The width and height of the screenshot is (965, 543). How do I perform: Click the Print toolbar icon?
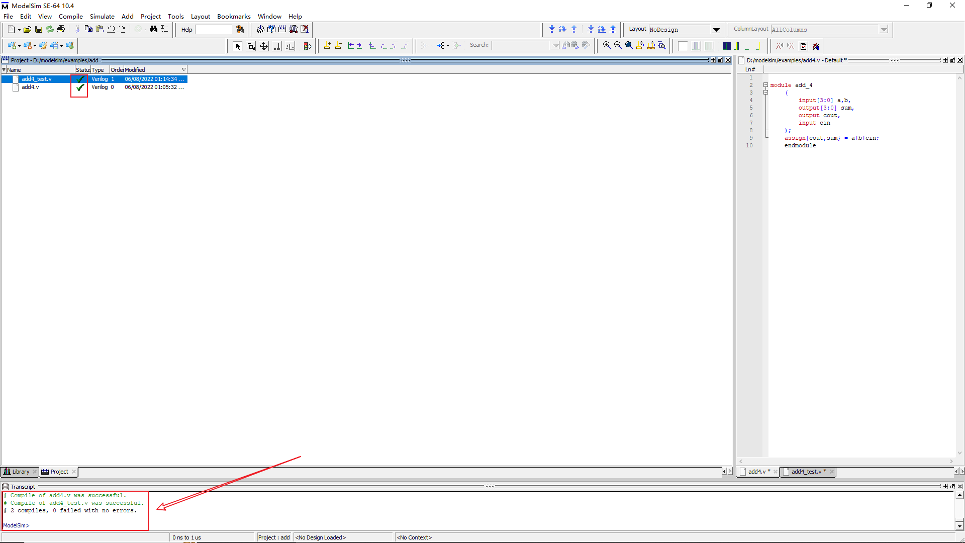(x=61, y=30)
